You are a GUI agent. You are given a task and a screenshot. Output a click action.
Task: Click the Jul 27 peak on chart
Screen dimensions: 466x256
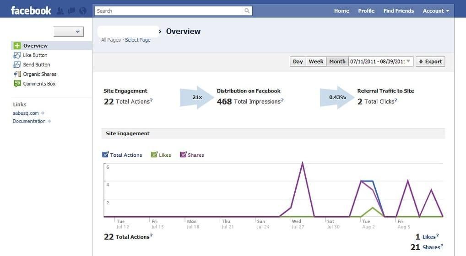(303, 163)
